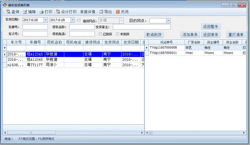Select waybill TYdg11607000008

(167, 47)
